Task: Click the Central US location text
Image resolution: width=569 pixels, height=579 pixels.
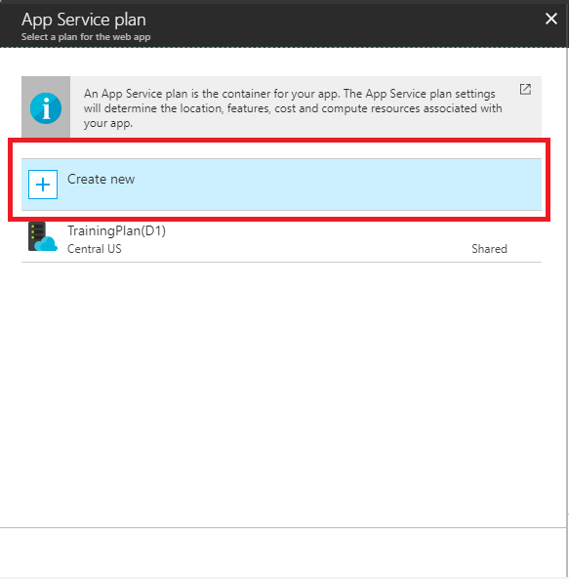Action: point(94,249)
